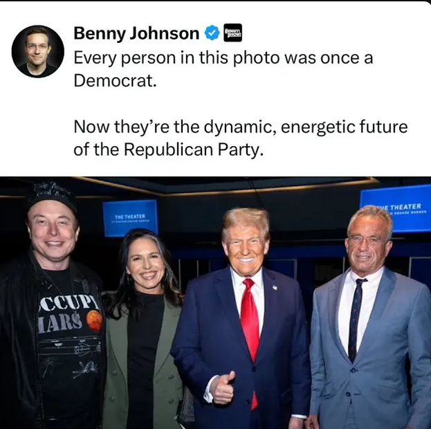The width and height of the screenshot is (431, 429).
Task: Click the orange Mars planet graphic on shirt
Action: [95, 319]
